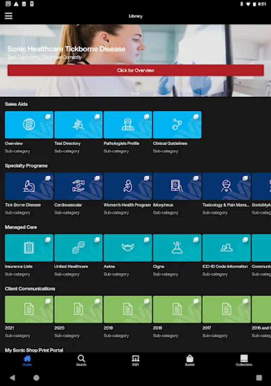Click the My Sonic Shop Print Portal heading
Image resolution: width=271 pixels, height=386 pixels.
34,350
